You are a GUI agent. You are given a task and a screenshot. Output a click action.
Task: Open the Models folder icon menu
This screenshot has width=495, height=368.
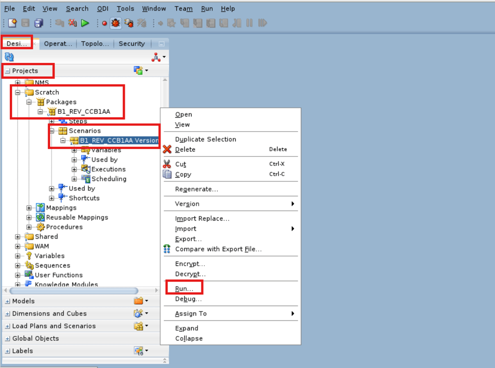(x=141, y=301)
